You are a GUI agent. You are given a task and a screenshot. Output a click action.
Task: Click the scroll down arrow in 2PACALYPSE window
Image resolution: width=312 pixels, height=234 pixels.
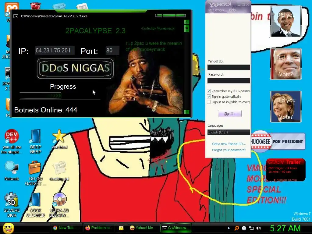click(187, 112)
